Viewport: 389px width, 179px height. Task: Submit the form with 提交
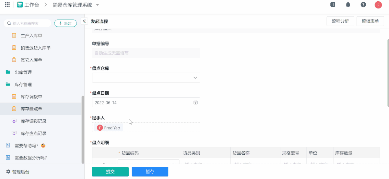point(110,172)
